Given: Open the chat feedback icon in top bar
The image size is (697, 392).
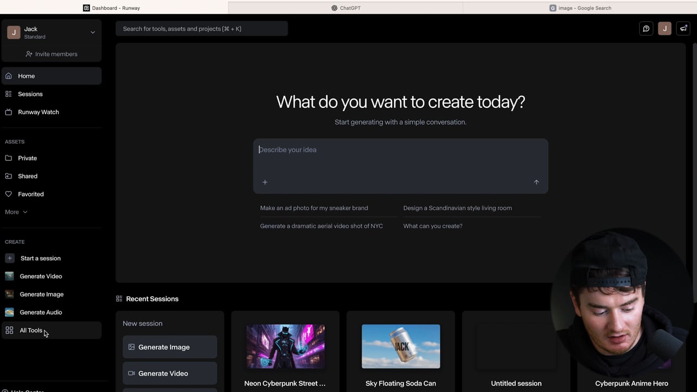Looking at the screenshot, I should point(646,29).
